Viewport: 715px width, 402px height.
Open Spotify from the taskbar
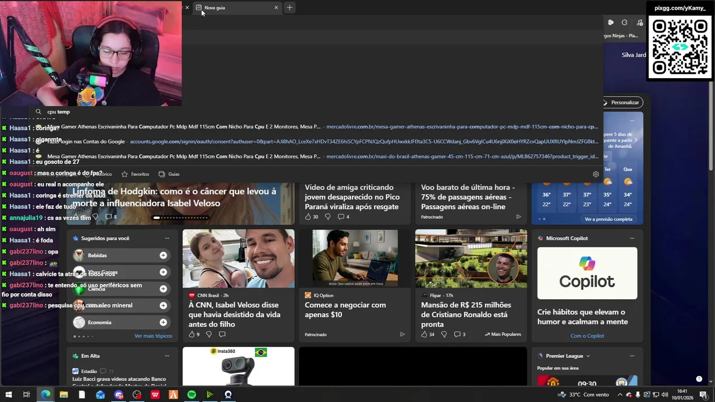[192, 395]
